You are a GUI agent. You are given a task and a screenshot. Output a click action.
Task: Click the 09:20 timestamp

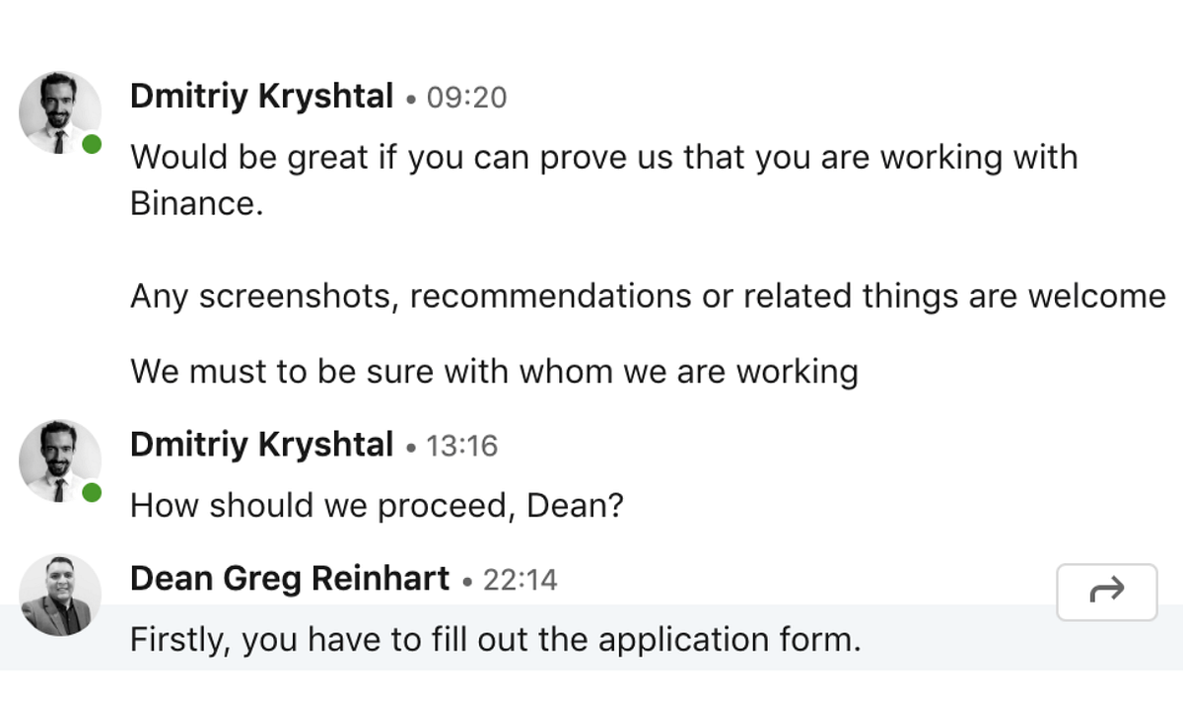pyautogui.click(x=466, y=99)
